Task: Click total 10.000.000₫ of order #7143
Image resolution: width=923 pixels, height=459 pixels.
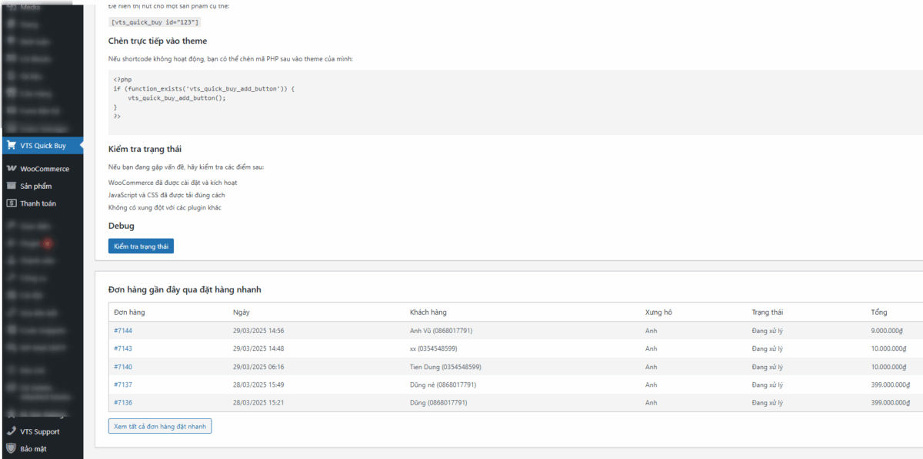Action: pos(888,348)
